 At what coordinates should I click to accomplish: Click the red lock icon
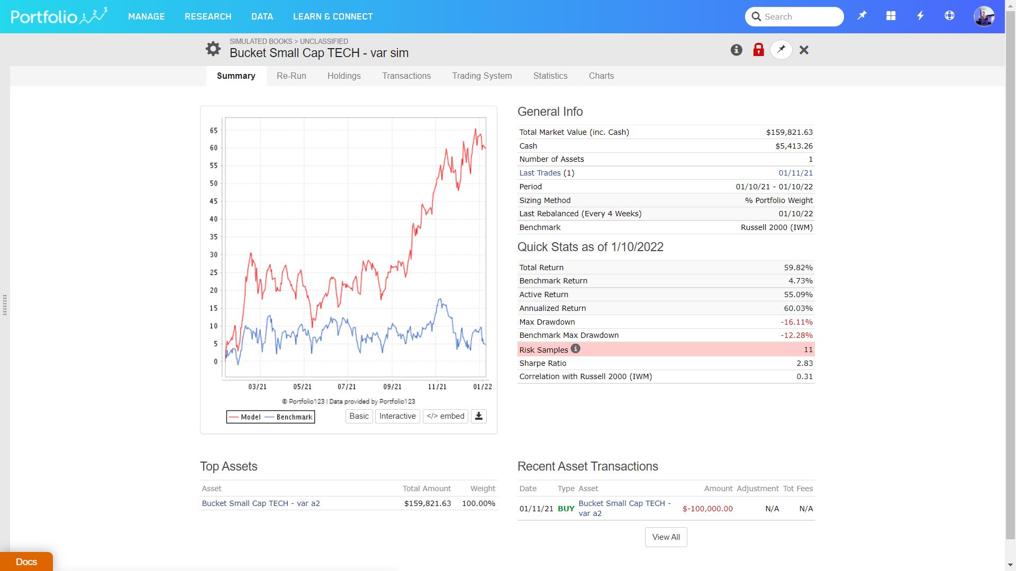tap(758, 50)
